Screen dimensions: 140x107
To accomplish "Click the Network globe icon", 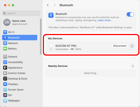I will pos(5,43).
